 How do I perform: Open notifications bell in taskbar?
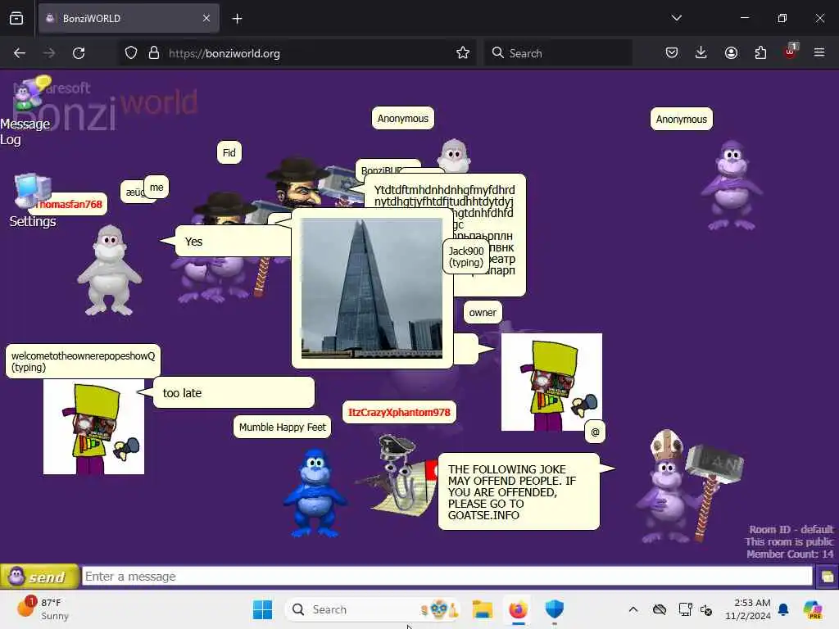click(783, 609)
